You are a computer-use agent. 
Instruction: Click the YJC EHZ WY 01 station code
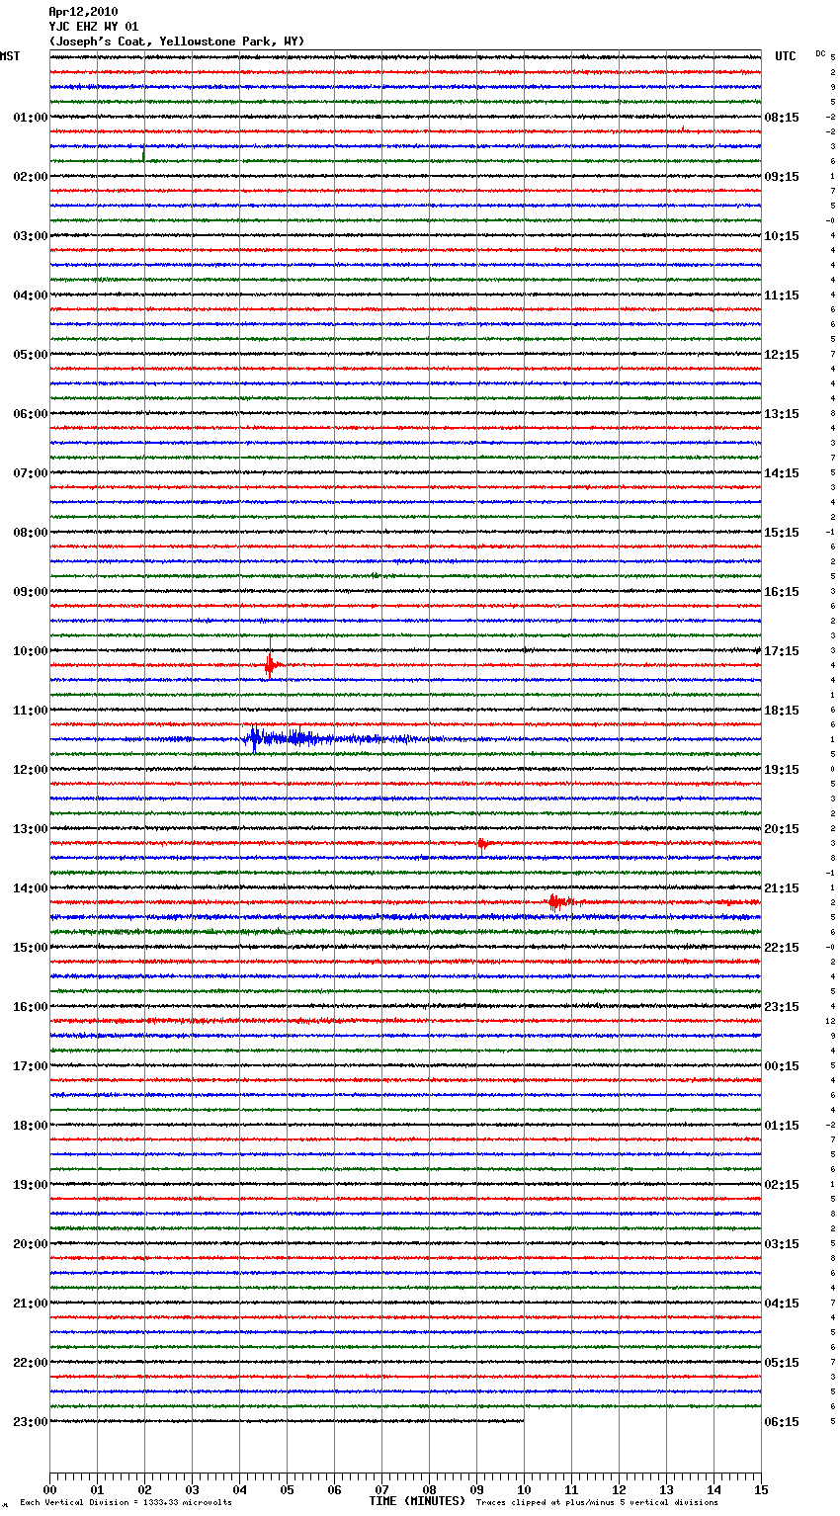pos(94,27)
